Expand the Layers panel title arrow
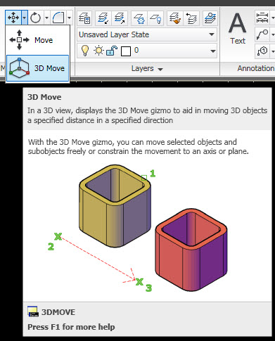Viewport: 275px width, 341px height. [x=160, y=69]
